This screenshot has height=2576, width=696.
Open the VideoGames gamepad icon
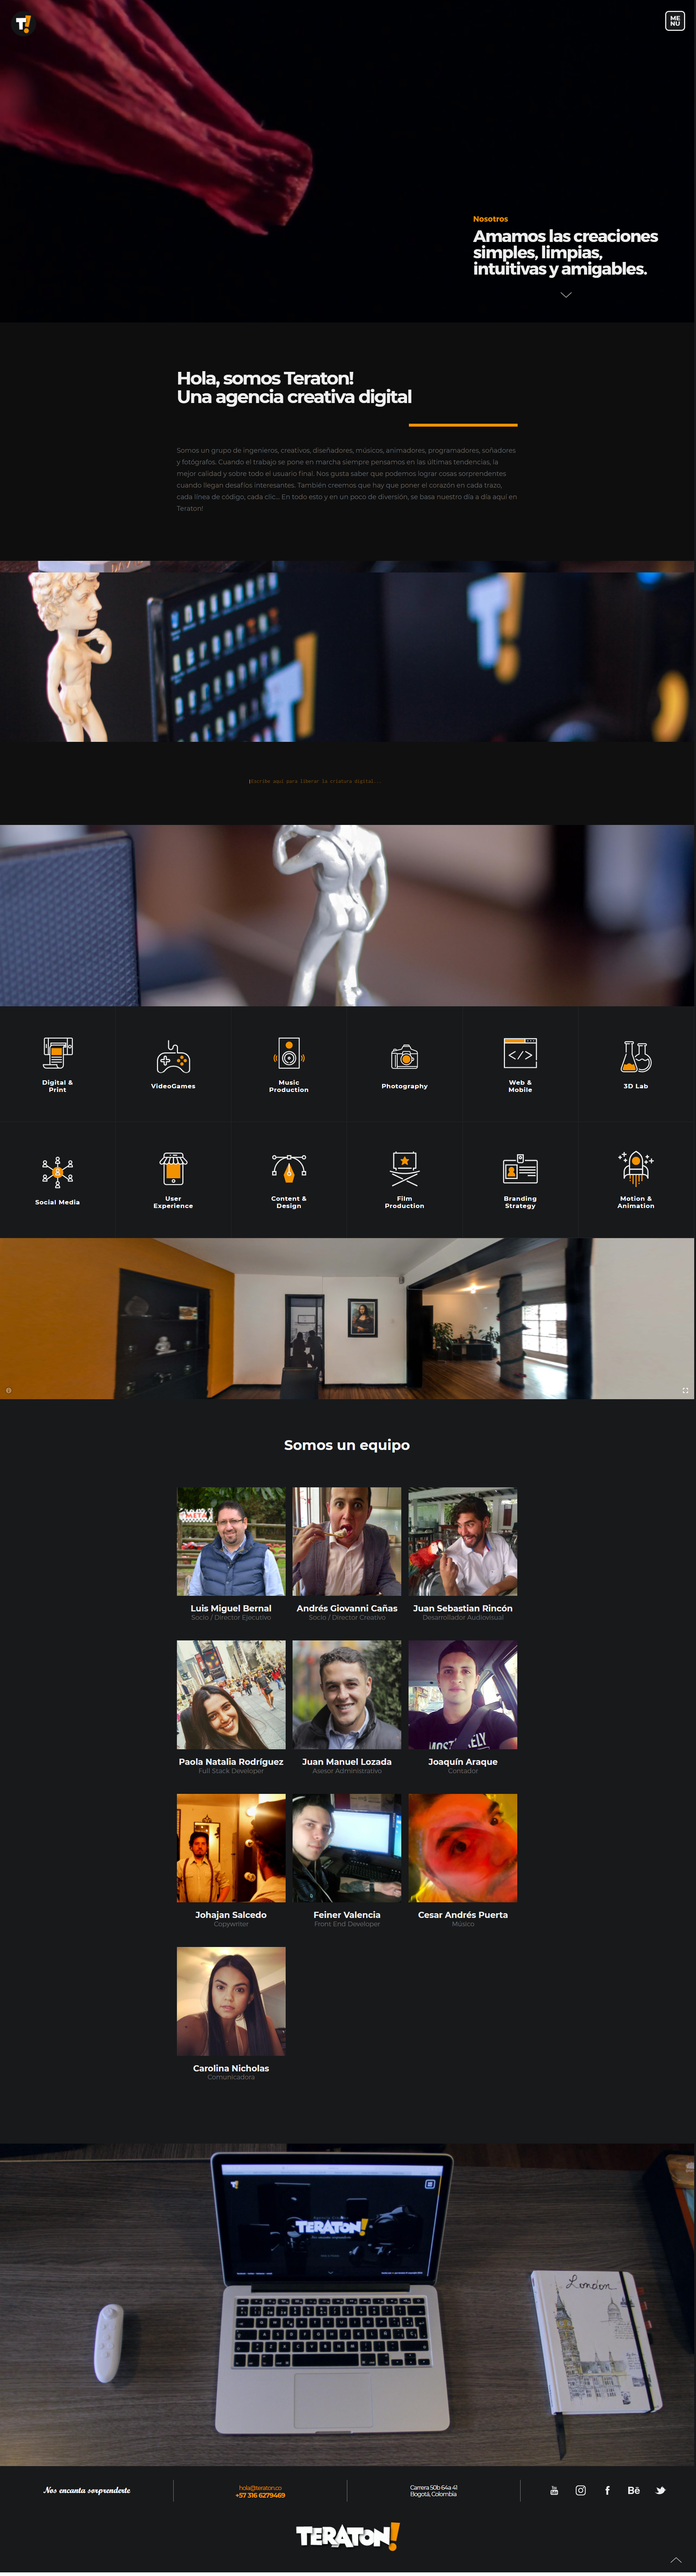tap(173, 1057)
